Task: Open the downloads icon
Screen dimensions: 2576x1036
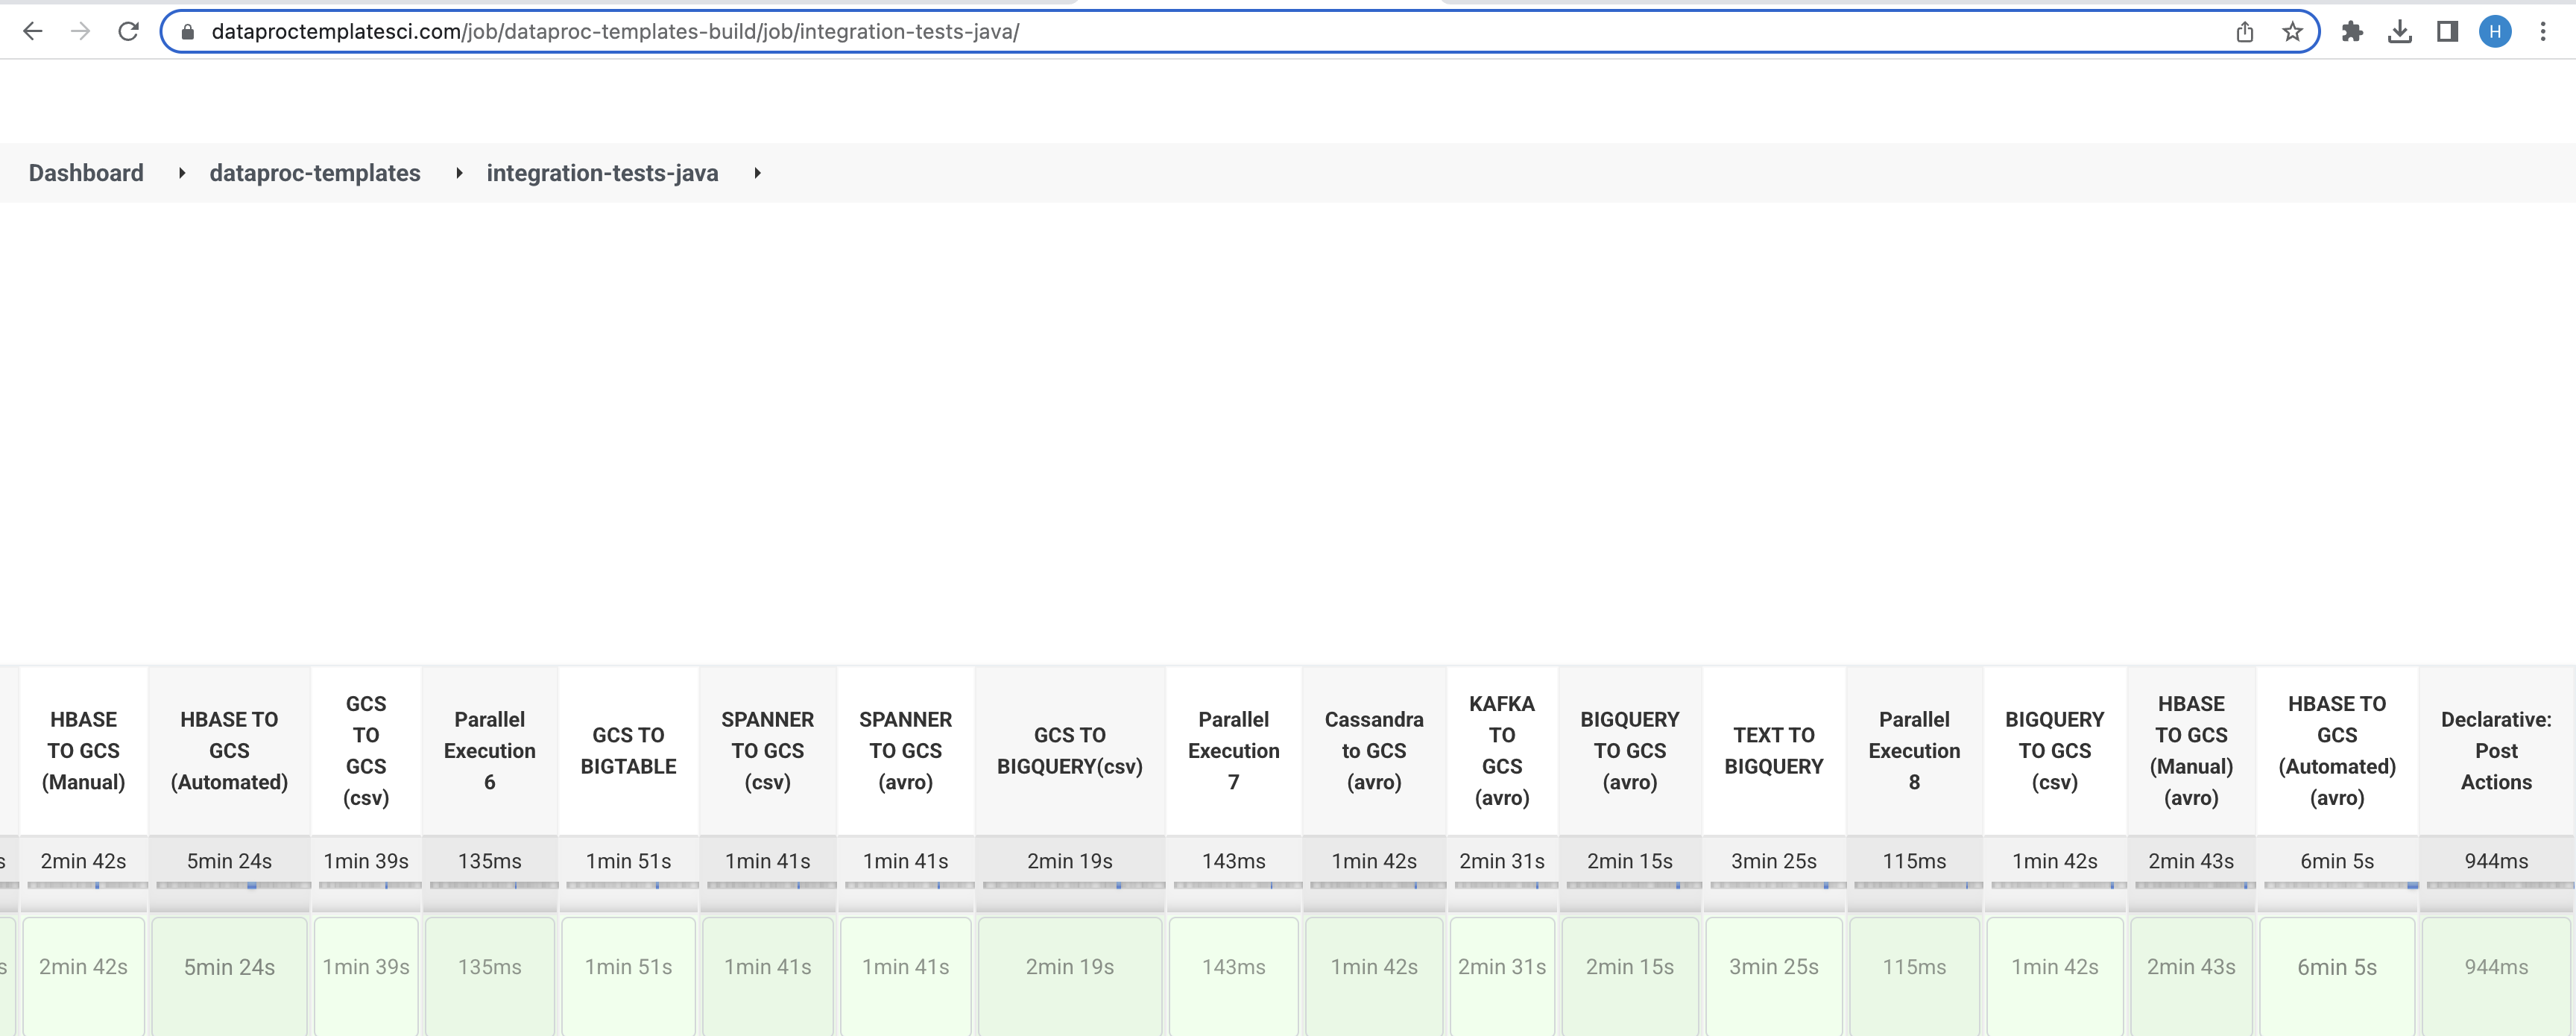Action: coord(2399,32)
